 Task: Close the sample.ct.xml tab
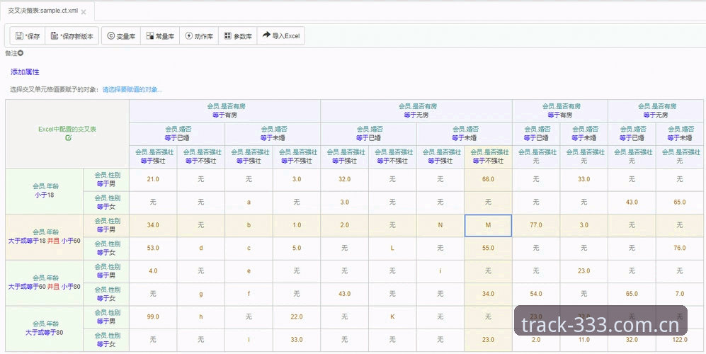pos(84,12)
